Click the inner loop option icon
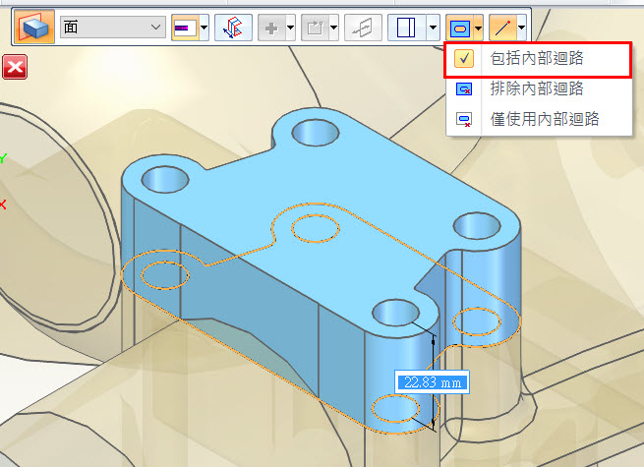Viewport: 644px width, 467px height. click(x=459, y=29)
